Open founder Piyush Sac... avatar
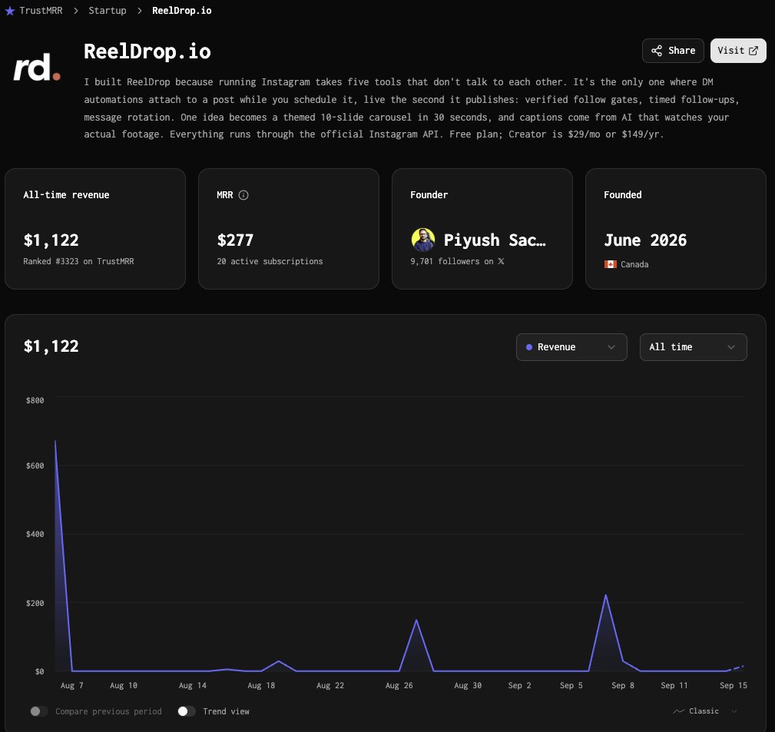Viewport: 775px width, 732px height. 422,240
